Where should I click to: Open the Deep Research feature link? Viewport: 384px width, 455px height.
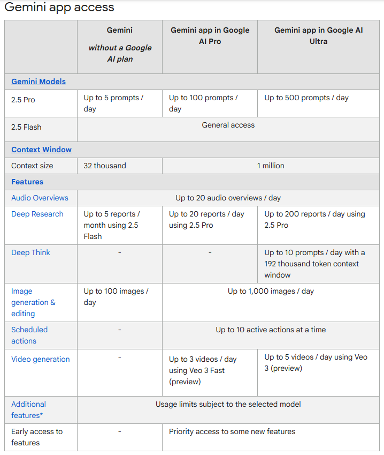click(x=37, y=214)
